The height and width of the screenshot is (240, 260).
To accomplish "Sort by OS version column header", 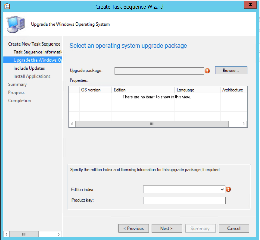I will [96, 90].
